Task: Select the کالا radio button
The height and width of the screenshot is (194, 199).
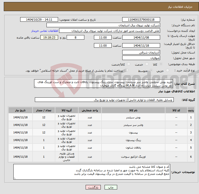Action: coord(161,64)
